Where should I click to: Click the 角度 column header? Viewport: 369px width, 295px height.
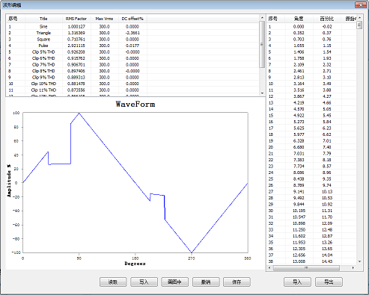(x=299, y=19)
